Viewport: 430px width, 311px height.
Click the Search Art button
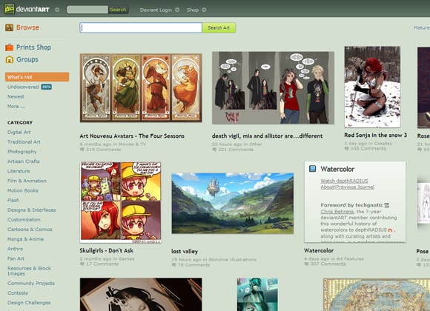(x=219, y=27)
